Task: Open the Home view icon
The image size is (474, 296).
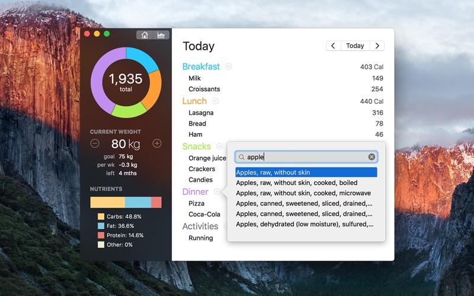Action: [x=145, y=35]
